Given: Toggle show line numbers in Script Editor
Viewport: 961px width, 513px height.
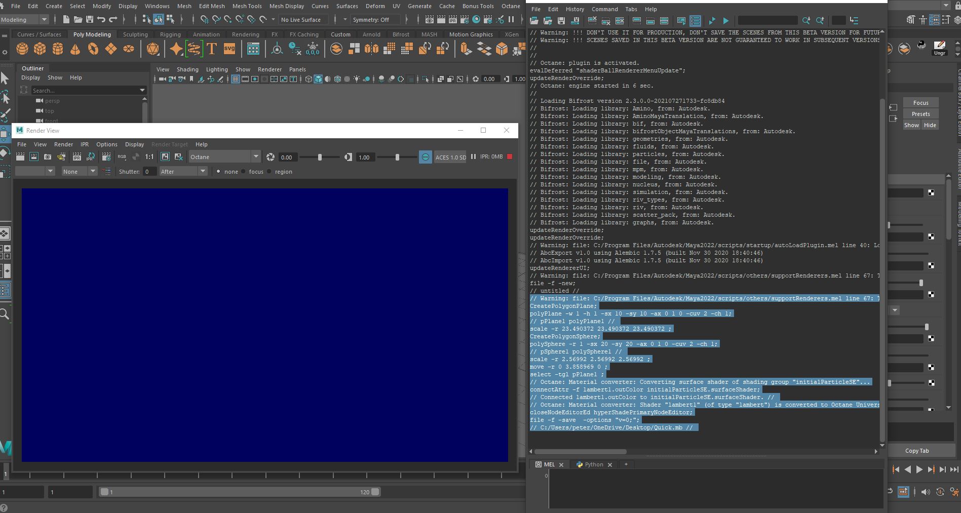Looking at the screenshot, I should click(x=695, y=21).
